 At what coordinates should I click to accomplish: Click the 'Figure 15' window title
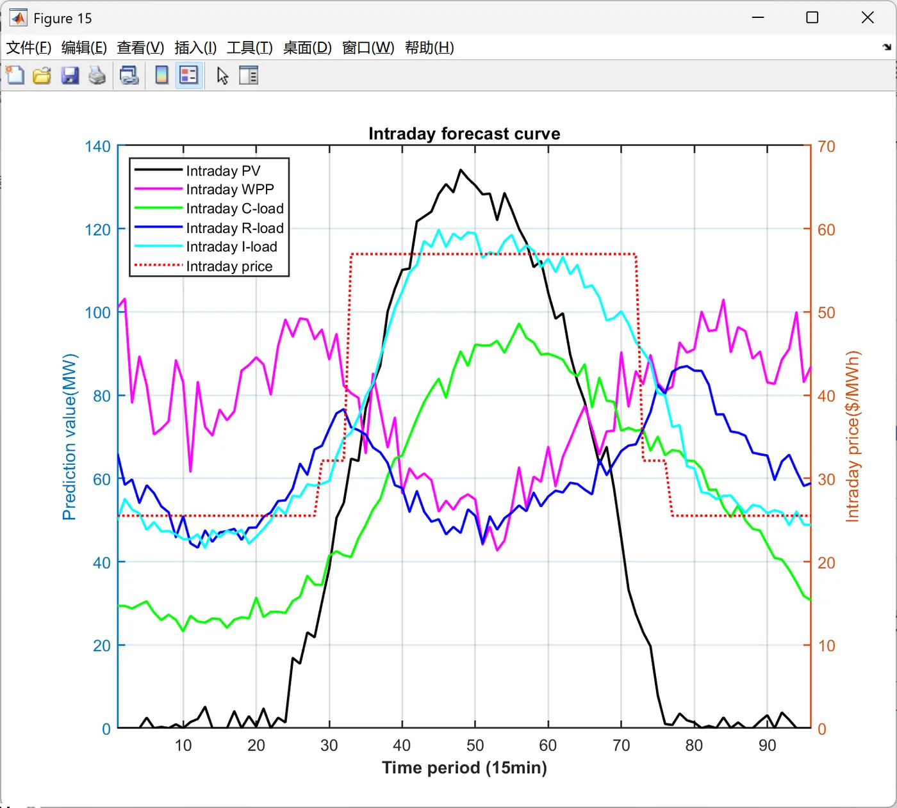pos(63,19)
